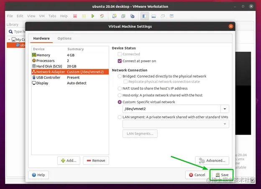Click the Hard Disk device icon
261x189 pixels.
coord(34,66)
